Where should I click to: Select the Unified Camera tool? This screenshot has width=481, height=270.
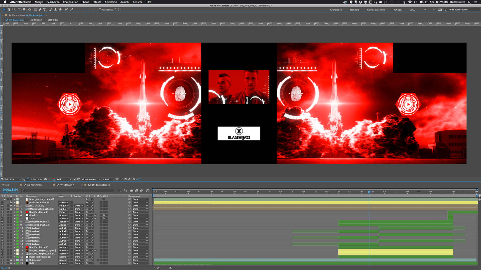pyautogui.click(x=25, y=10)
